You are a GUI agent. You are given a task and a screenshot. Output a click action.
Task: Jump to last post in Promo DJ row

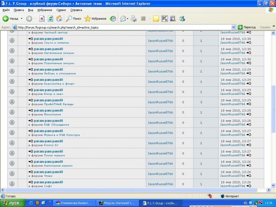[x=249, y=145]
